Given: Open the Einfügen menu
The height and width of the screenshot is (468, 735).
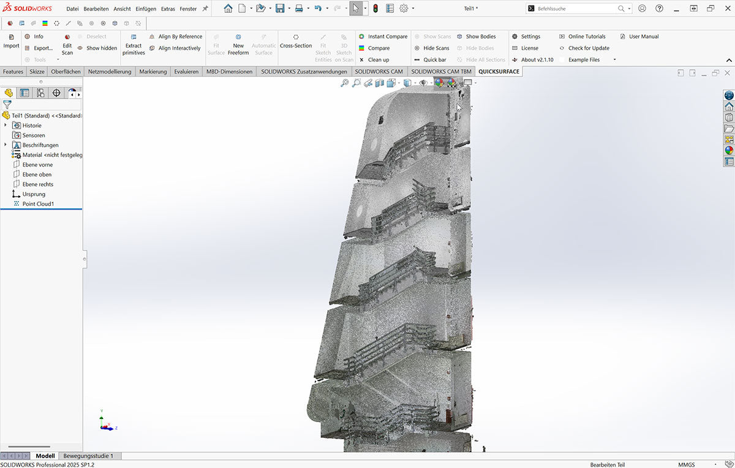Looking at the screenshot, I should click(146, 9).
